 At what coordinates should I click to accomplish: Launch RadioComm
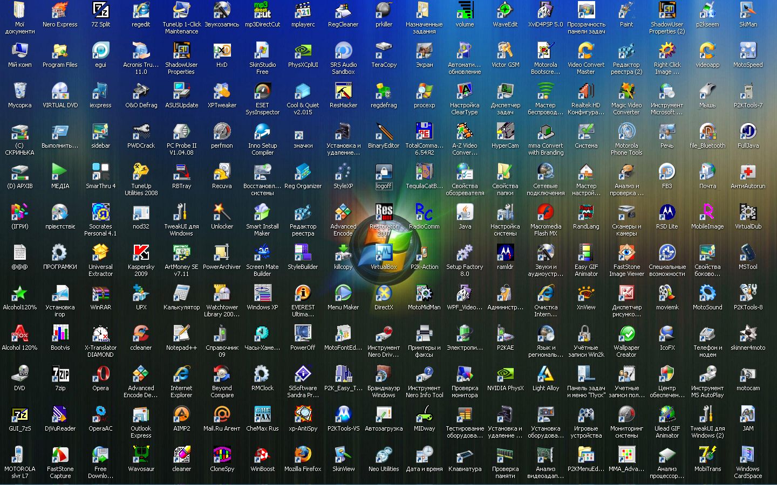(x=424, y=212)
